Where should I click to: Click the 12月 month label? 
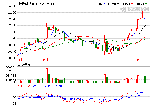(45, 60)
